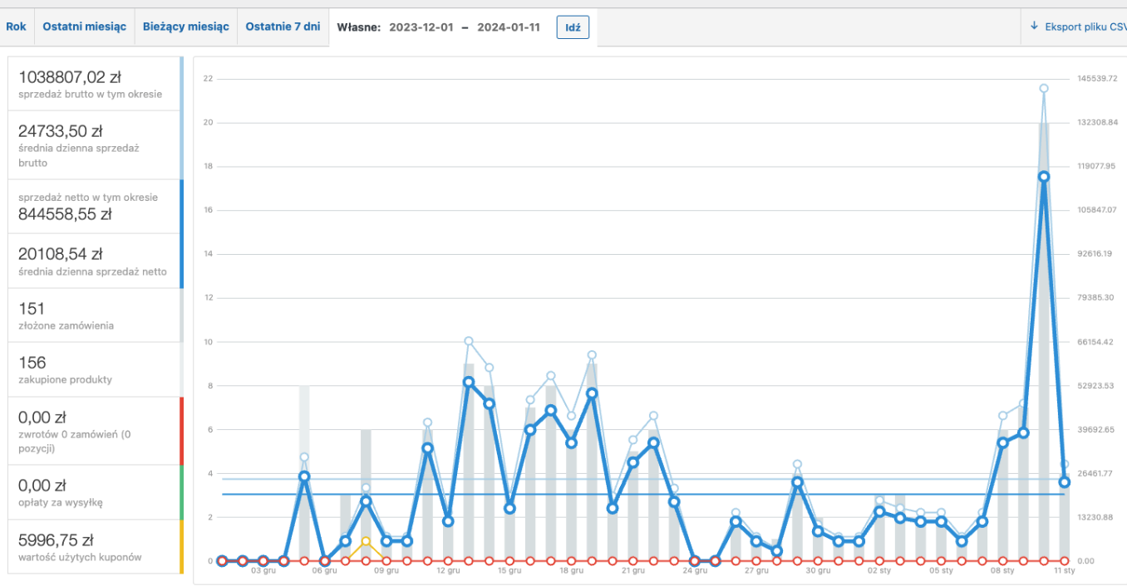Click the highest light blue gross sales point

click(1044, 88)
